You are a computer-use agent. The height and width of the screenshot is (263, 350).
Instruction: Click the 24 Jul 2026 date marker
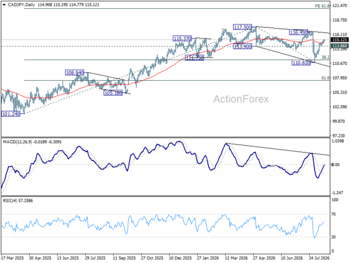(x=319, y=258)
